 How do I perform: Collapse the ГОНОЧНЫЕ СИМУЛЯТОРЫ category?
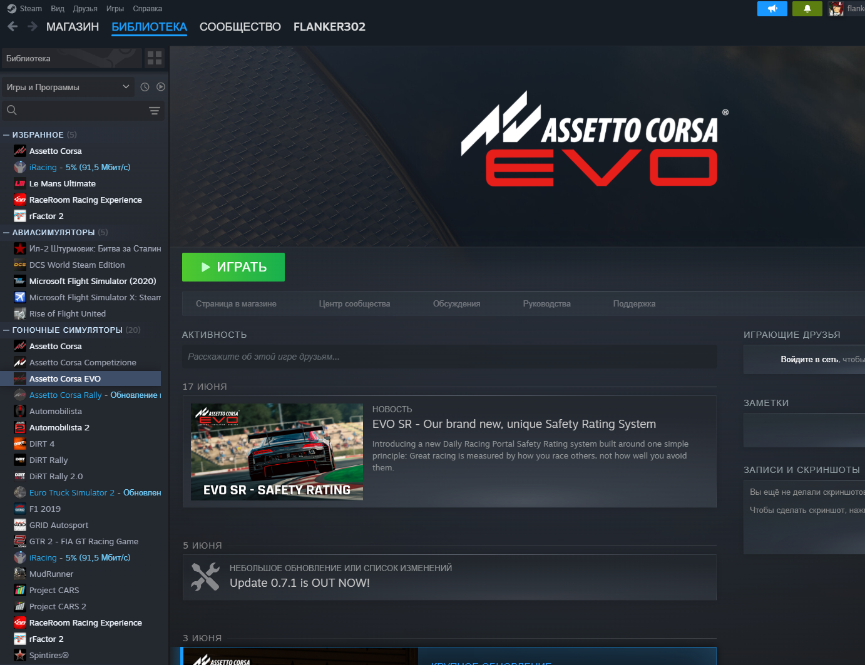point(6,330)
